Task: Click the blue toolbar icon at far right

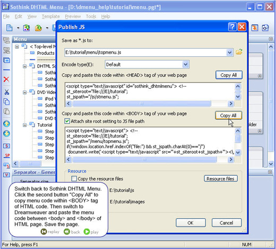Action: tap(265, 28)
